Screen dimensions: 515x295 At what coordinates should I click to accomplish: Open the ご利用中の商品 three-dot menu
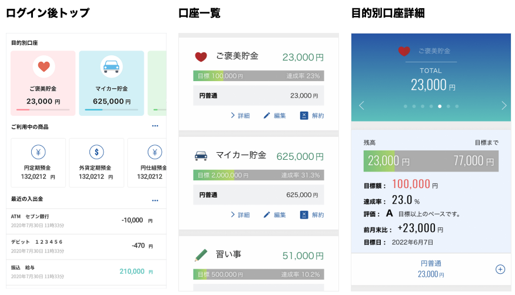pyautogui.click(x=155, y=126)
